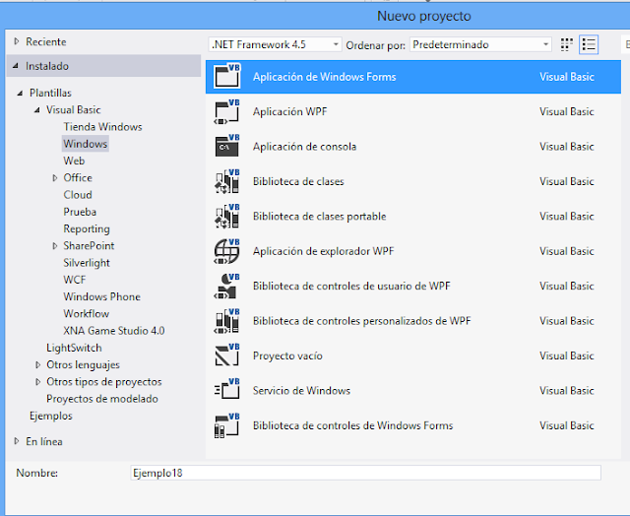This screenshot has height=516, width=630.
Task: Click the Aplicación de consola template icon
Action: tap(227, 147)
